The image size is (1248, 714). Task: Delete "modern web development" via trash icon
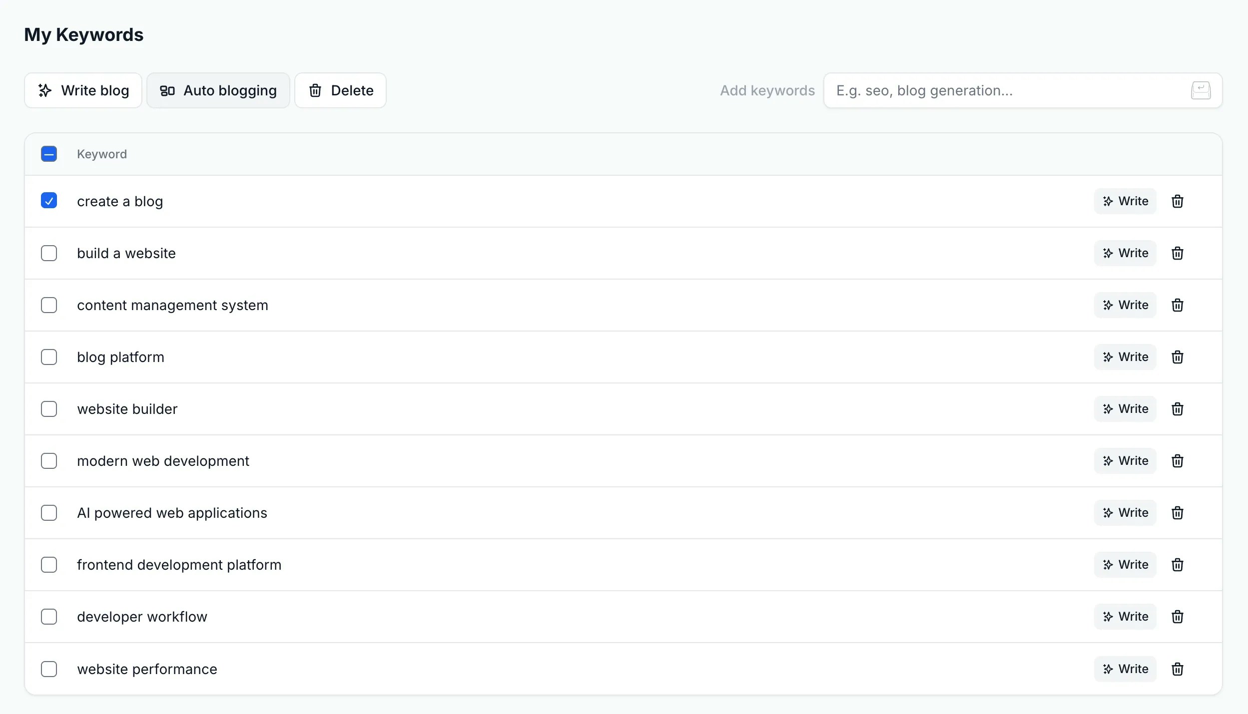[x=1178, y=461]
